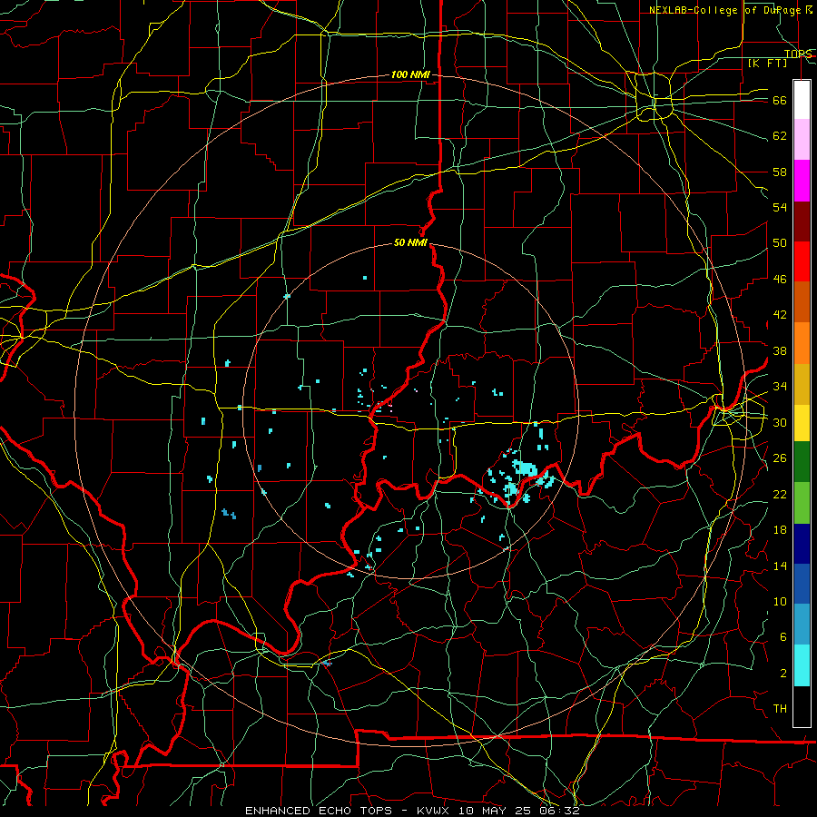Click the cyan legend swatch

[x=802, y=665]
